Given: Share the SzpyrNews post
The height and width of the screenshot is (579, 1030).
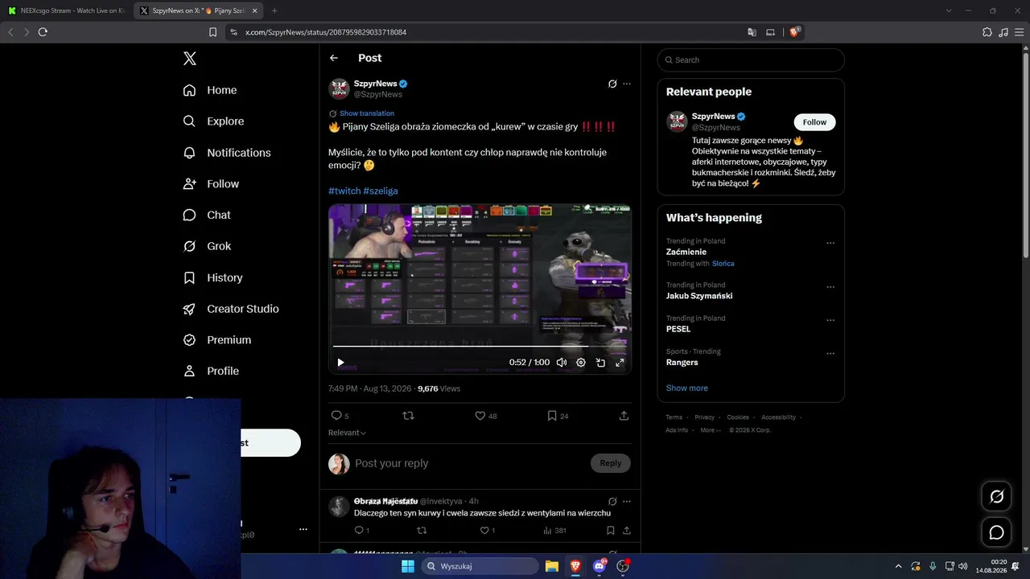Looking at the screenshot, I should (x=624, y=416).
